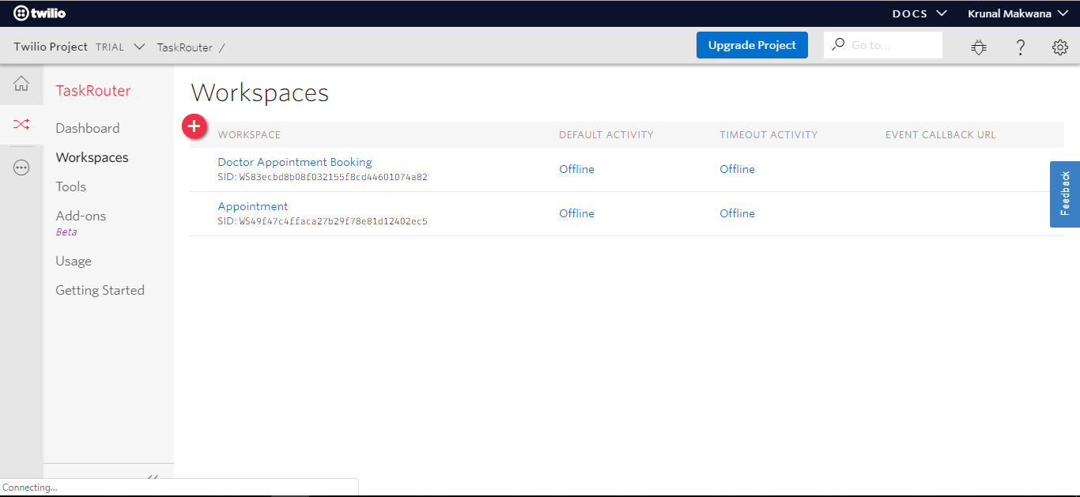Image resolution: width=1080 pixels, height=497 pixels.
Task: Click the Twilio logo
Action: pos(38,13)
